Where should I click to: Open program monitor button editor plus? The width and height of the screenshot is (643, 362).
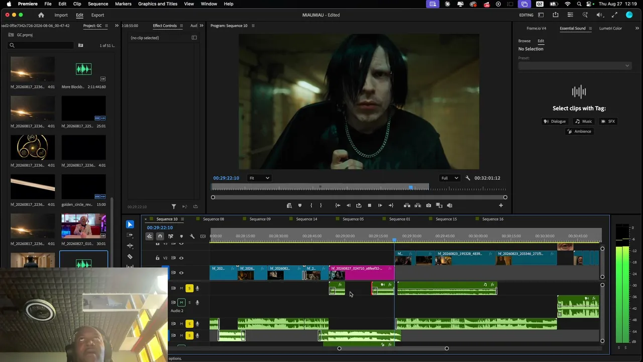point(501,205)
